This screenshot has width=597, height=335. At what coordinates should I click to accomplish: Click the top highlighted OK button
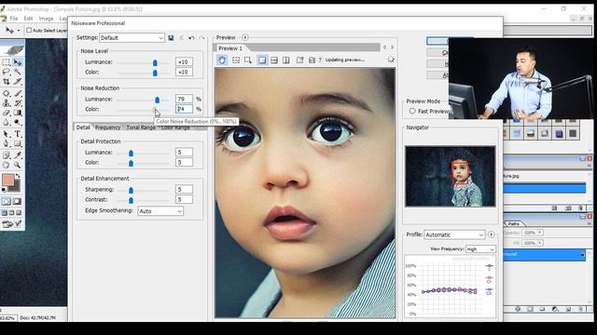tap(437, 41)
